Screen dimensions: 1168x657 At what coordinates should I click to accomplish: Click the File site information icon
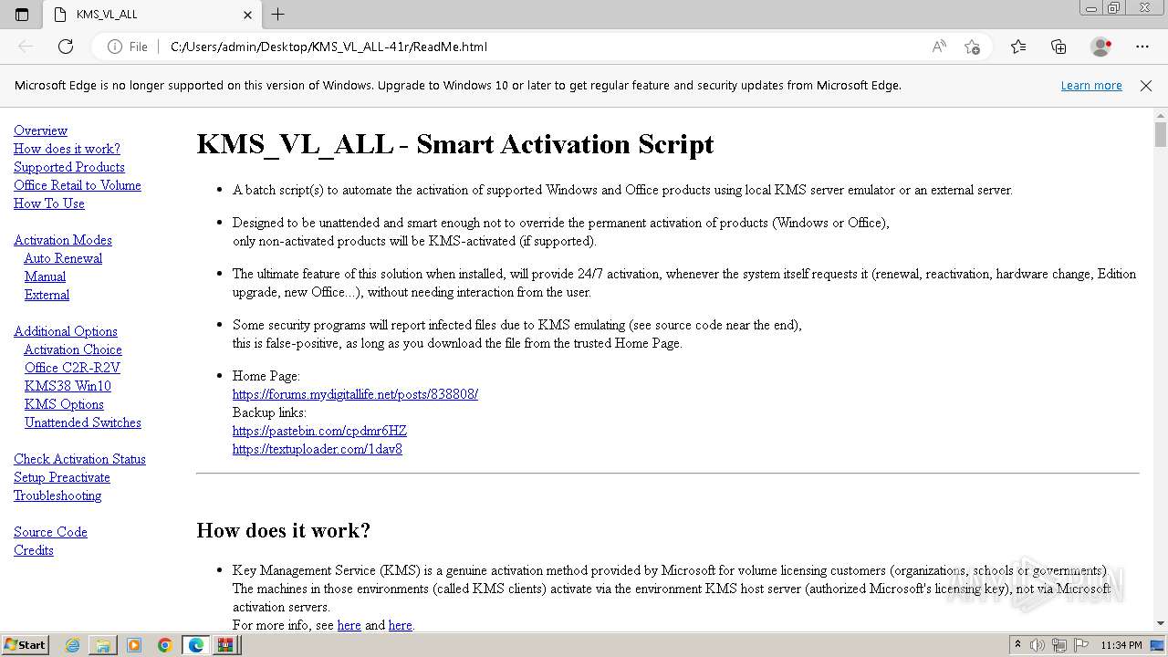tap(127, 47)
